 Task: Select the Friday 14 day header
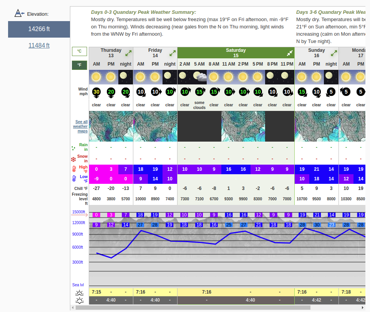click(155, 53)
